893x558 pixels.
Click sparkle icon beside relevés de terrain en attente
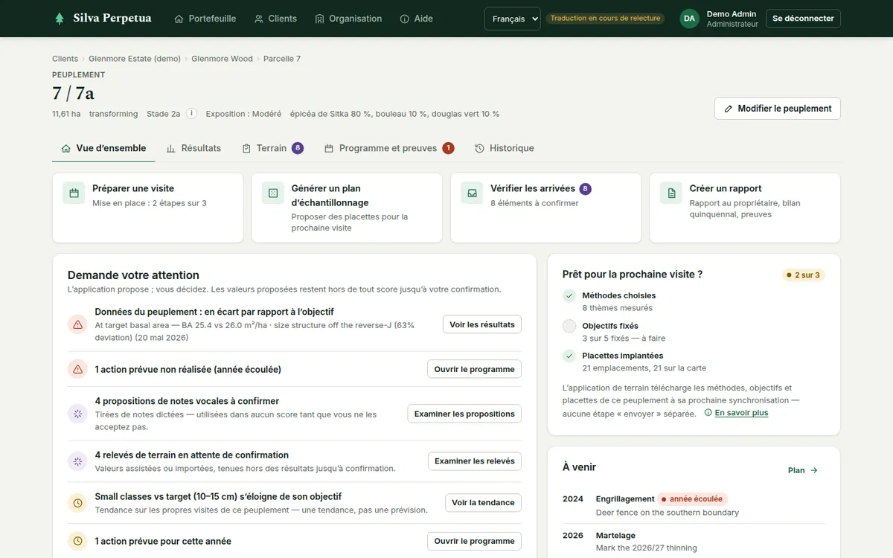point(77,461)
